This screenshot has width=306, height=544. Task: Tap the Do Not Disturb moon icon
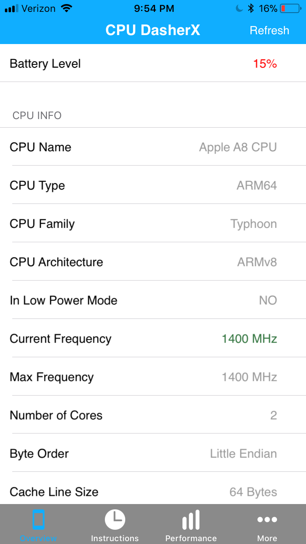tap(239, 9)
